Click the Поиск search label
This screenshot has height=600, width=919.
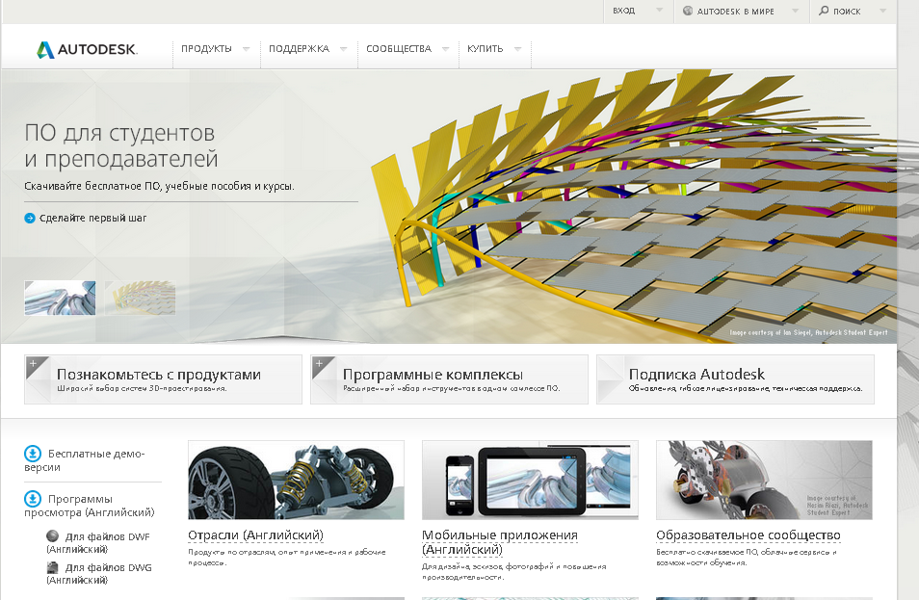tap(847, 12)
